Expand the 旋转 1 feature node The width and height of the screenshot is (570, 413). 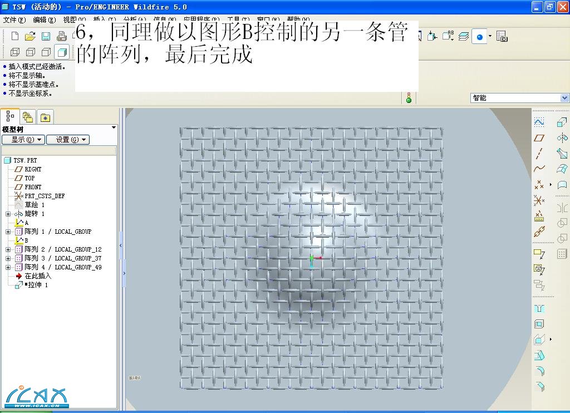click(8, 214)
